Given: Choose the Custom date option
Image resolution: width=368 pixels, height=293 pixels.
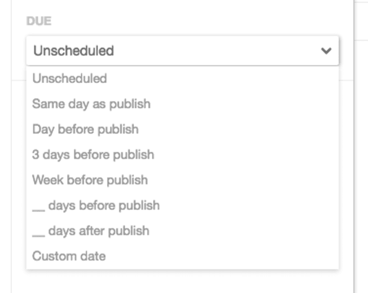Looking at the screenshot, I should point(68,256).
